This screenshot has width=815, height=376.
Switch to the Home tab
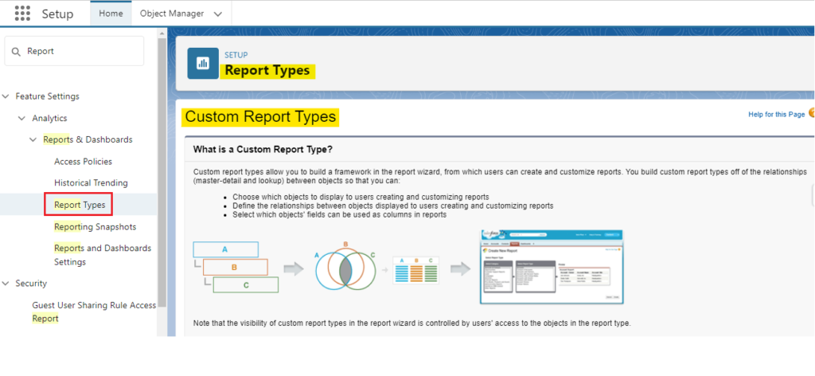pyautogui.click(x=111, y=14)
